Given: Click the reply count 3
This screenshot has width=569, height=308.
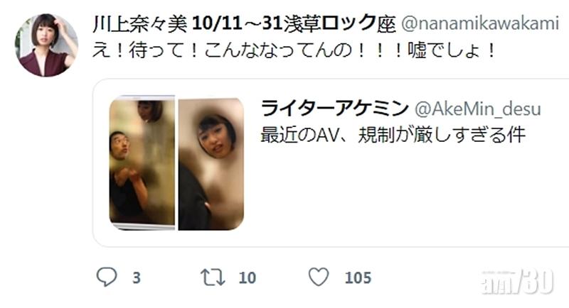Looking at the screenshot, I should coord(137,278).
